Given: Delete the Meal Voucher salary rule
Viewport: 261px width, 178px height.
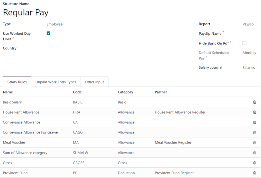Looking at the screenshot, I should pos(254,142).
